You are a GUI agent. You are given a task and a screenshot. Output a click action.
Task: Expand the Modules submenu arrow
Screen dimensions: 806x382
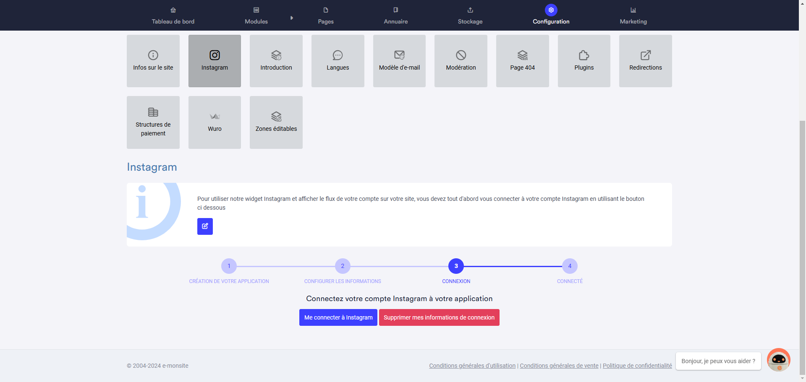pos(292,18)
